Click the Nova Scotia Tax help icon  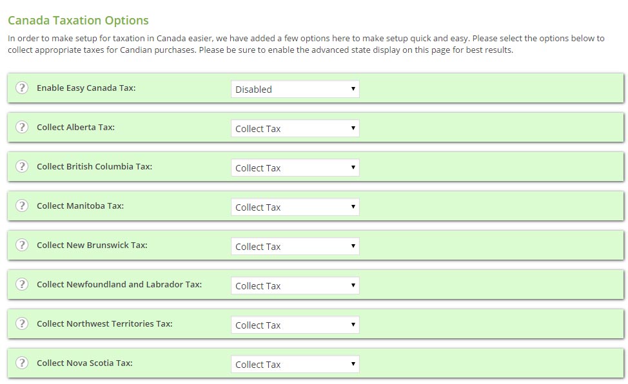[x=22, y=363]
